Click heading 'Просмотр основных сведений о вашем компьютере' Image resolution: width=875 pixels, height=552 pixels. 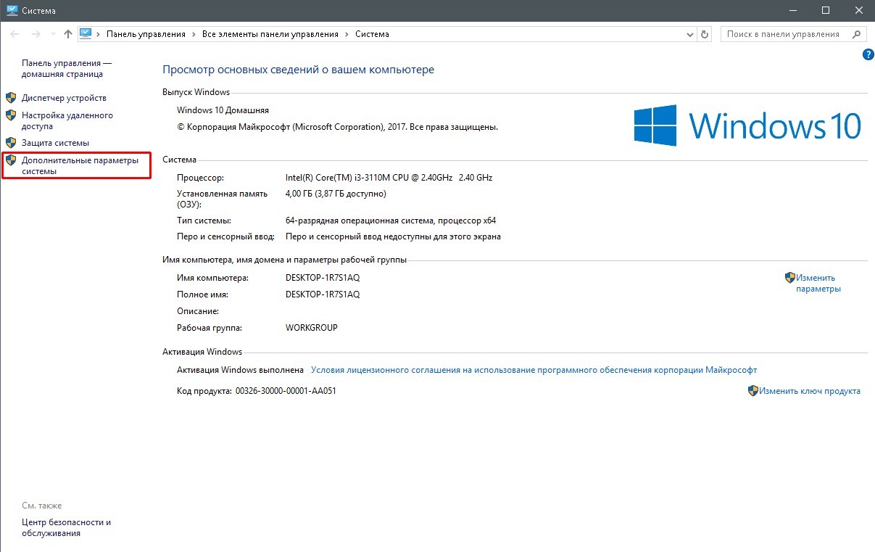[298, 70]
